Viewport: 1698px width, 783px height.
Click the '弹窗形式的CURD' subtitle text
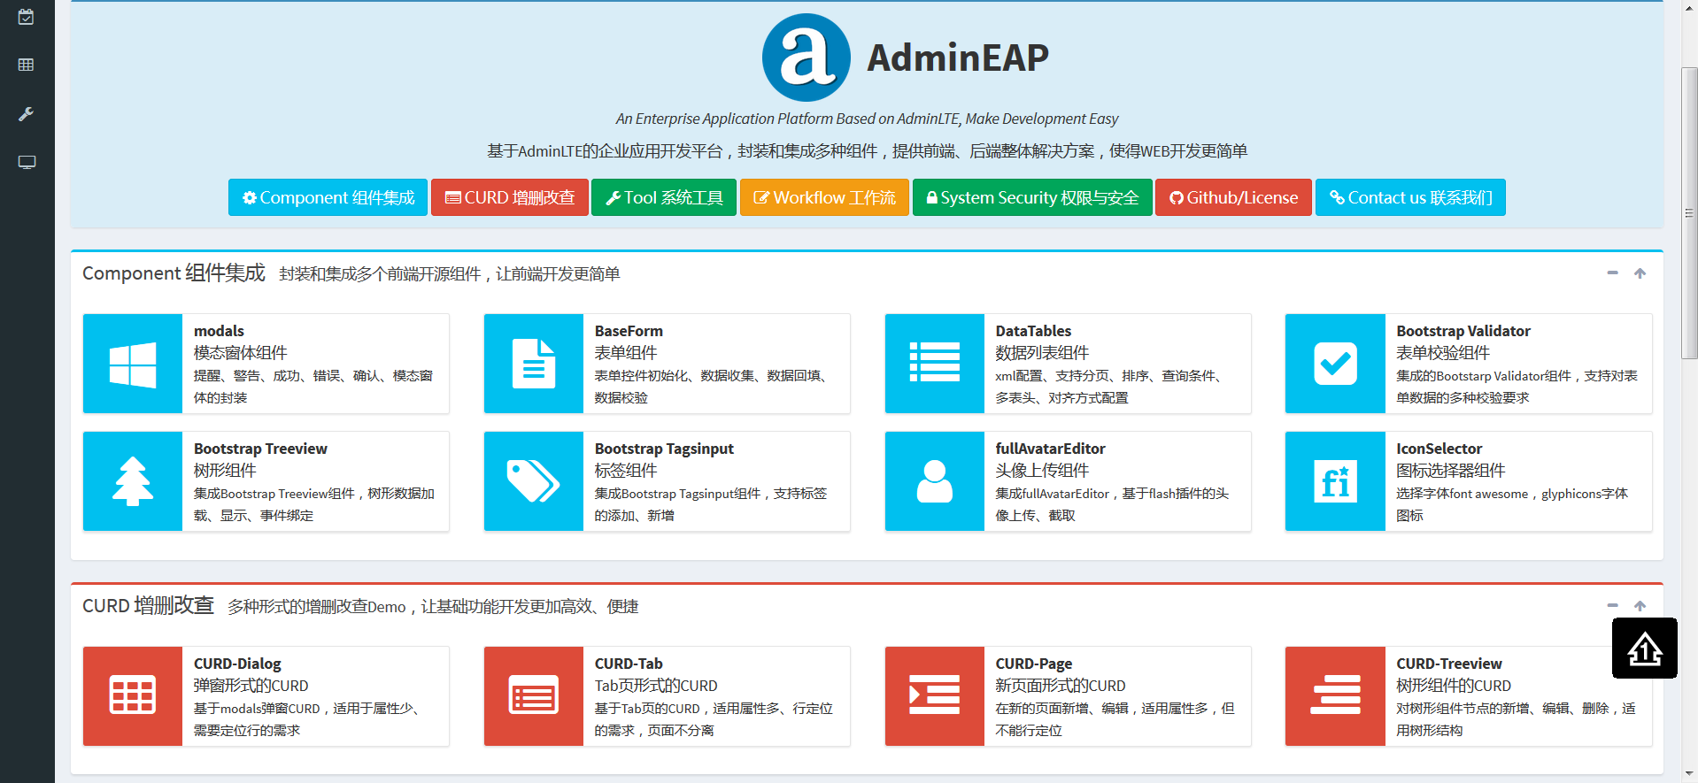(x=251, y=686)
